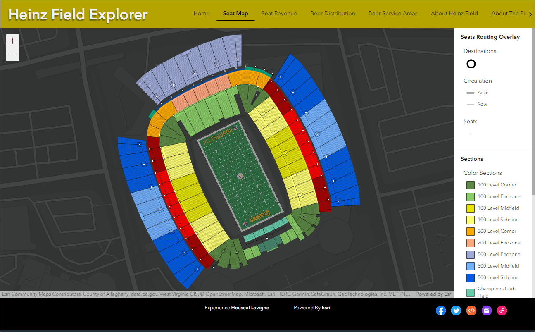
Task: Click the Facebook share icon
Action: (441, 311)
